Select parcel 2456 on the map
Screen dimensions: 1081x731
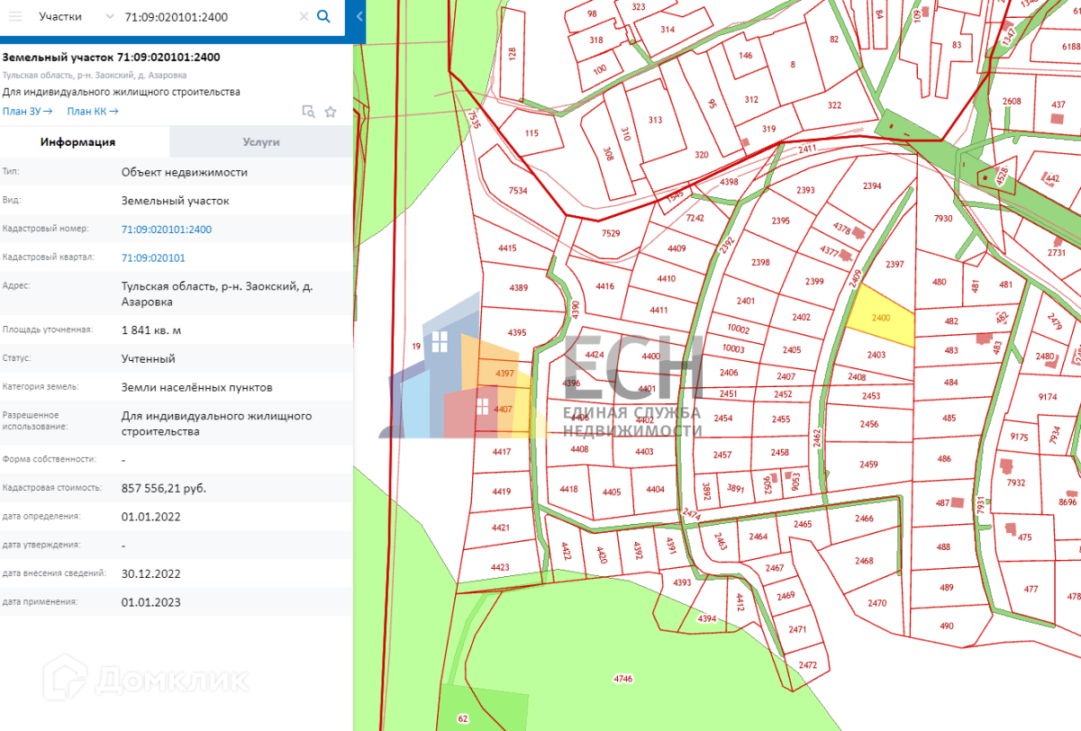tap(868, 424)
